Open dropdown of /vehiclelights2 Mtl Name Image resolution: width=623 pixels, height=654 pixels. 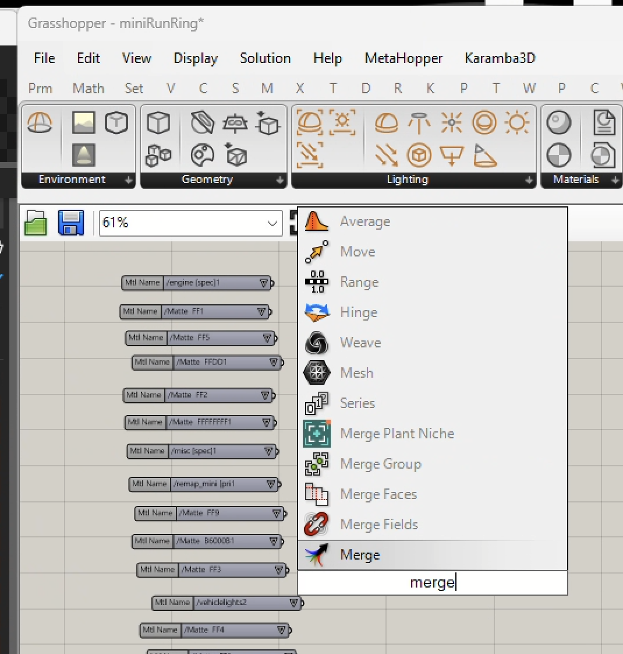293,603
